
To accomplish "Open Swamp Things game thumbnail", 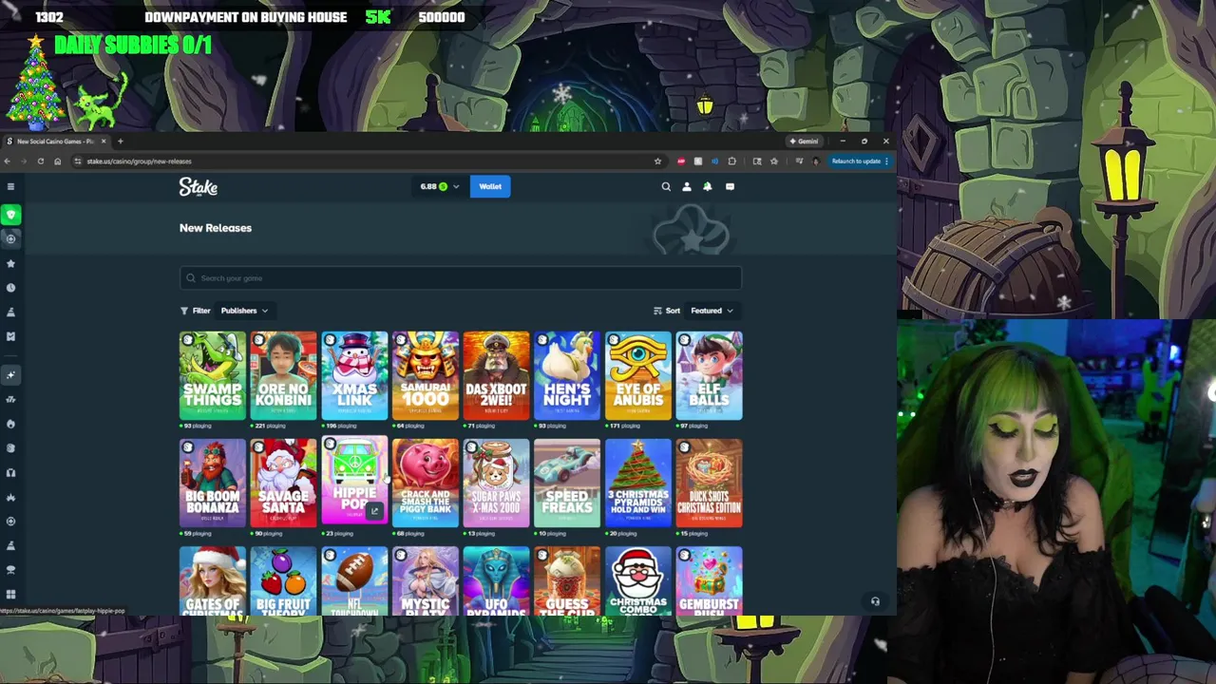I will [213, 375].
